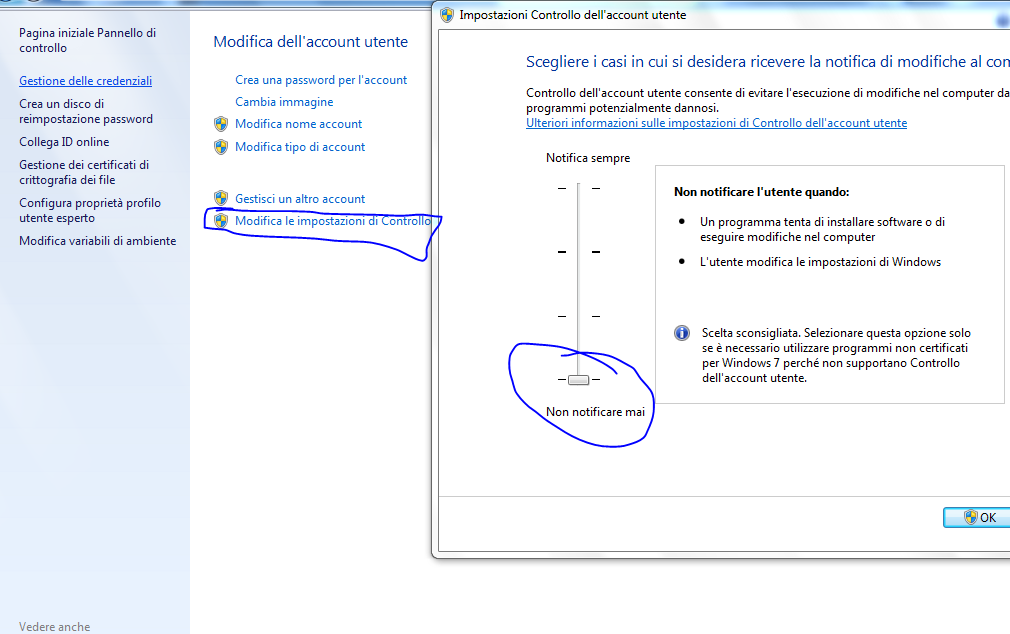This screenshot has height=634, width=1010.
Task: Click the UAC notification slider thumb
Action: 579,379
